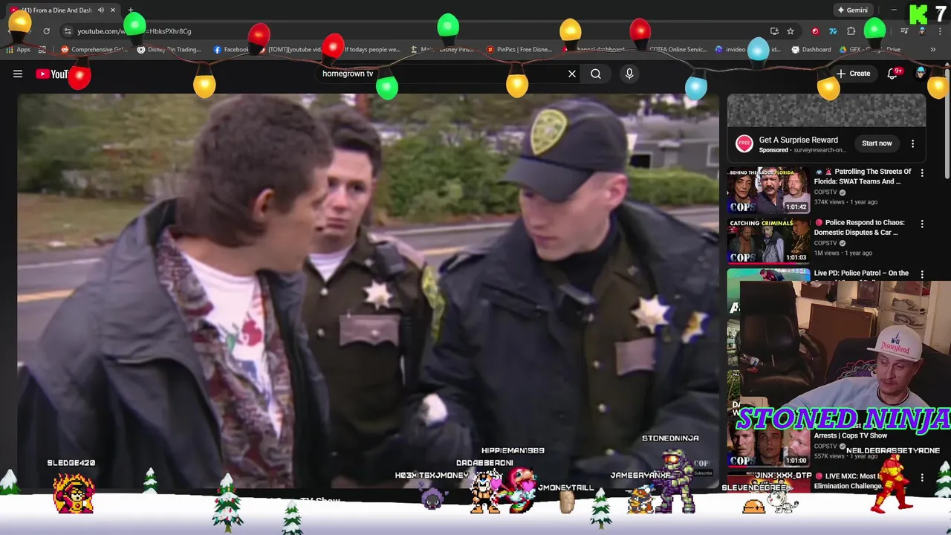The height and width of the screenshot is (535, 951).
Task: Open the 'PinPics | Free Disne...' bookmark
Action: [519, 50]
